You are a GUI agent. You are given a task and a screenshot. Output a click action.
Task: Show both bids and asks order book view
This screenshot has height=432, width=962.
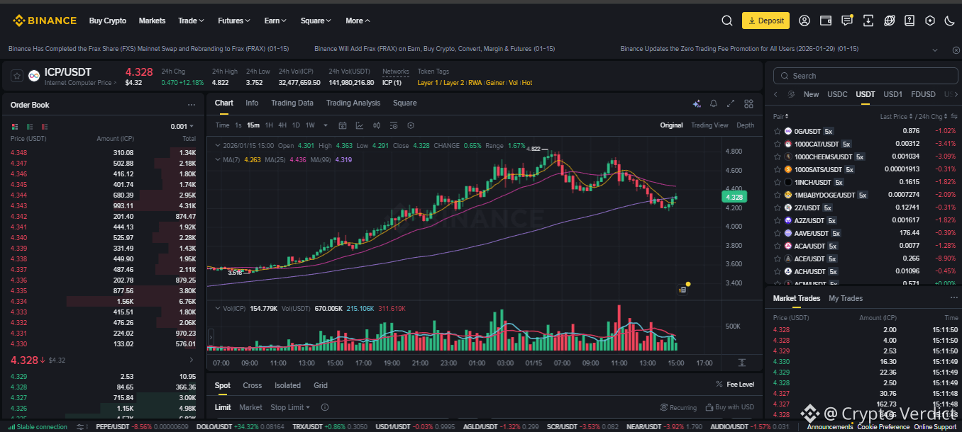click(14, 126)
